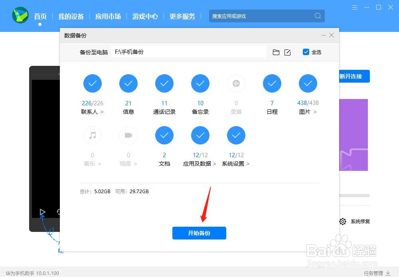The height and width of the screenshot is (277, 399).
Task: Toggle the 日程 schedule backup circle
Action: [272, 83]
